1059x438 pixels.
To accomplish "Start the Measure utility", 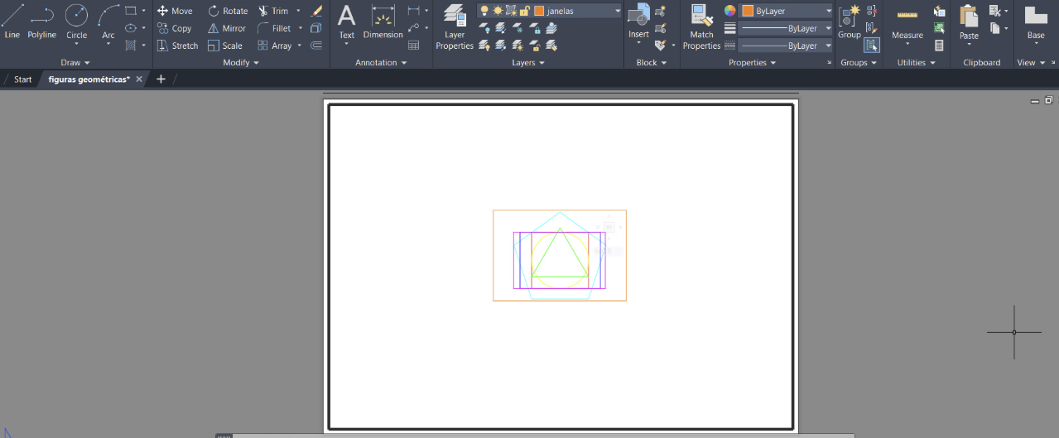I will 907,23.
